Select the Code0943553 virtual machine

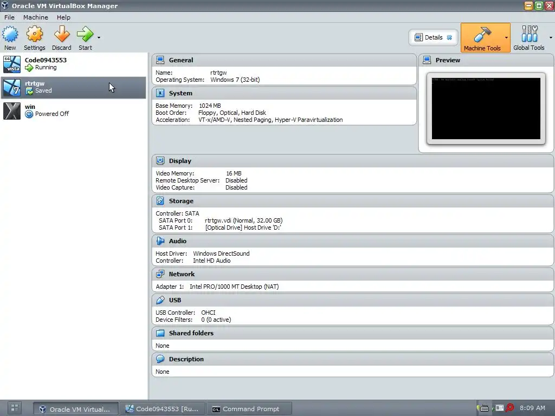click(x=73, y=64)
